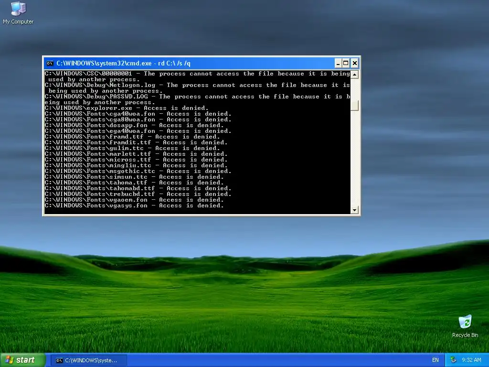Click the Fonts\cga40woa.fon line
Viewport: 489px width, 367px height.
(x=138, y=114)
